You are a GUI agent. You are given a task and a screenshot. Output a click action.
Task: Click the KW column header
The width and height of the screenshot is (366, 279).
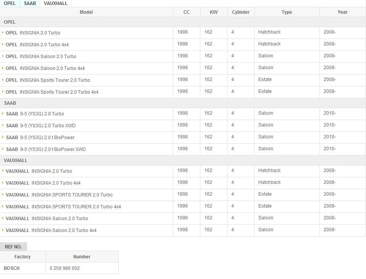coord(214,12)
